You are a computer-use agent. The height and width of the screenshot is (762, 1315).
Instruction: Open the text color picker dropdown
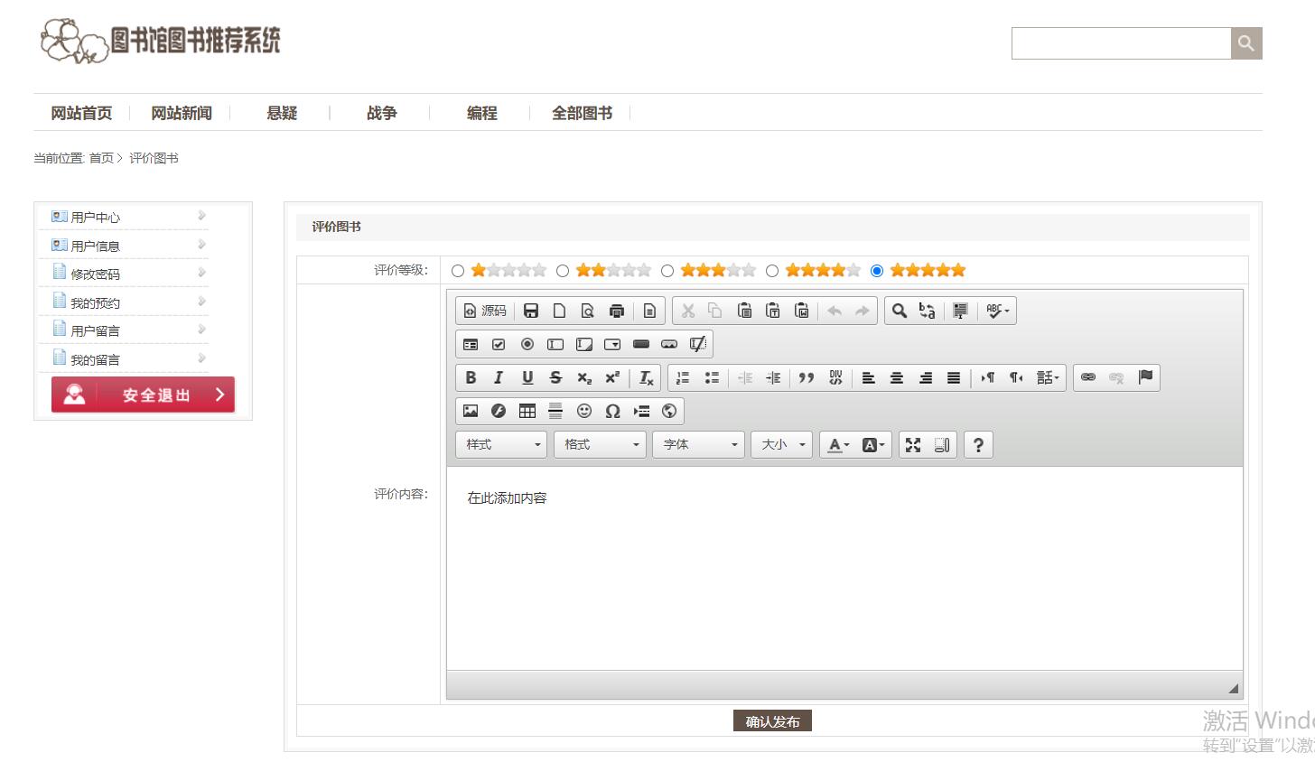pyautogui.click(x=838, y=444)
